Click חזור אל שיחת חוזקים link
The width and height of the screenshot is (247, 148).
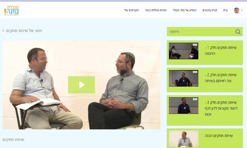(x=24, y=31)
